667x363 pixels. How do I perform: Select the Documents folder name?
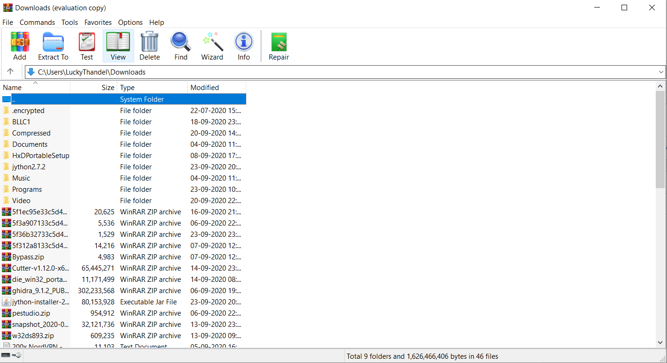point(30,144)
